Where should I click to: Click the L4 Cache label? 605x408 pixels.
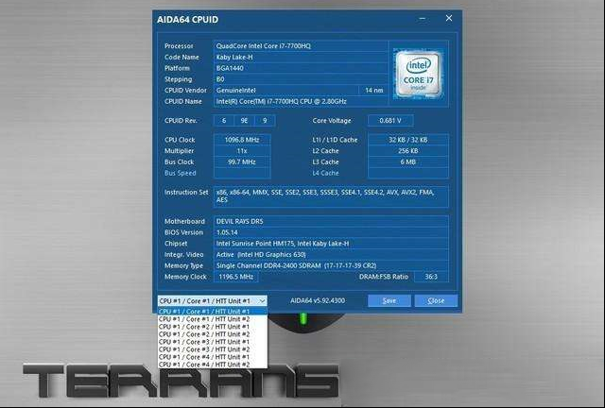pos(325,173)
